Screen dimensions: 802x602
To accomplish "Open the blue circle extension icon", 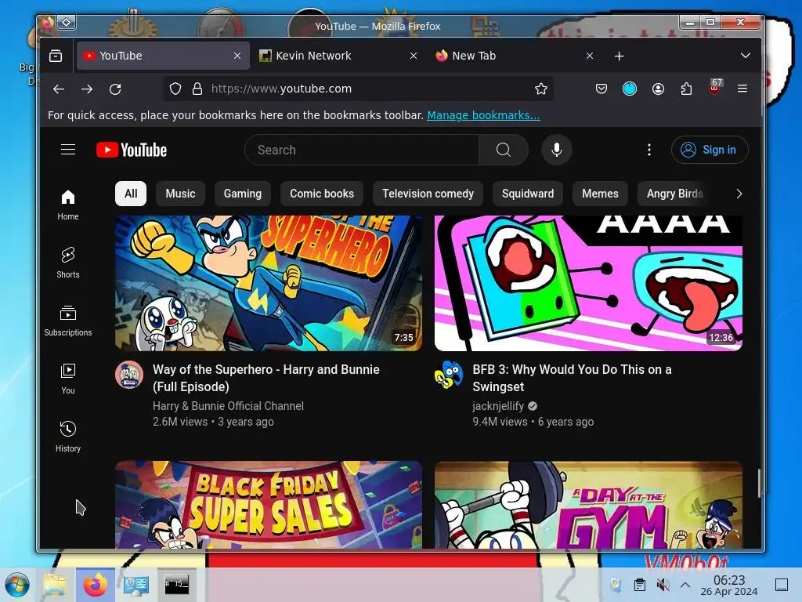I will pos(630,89).
